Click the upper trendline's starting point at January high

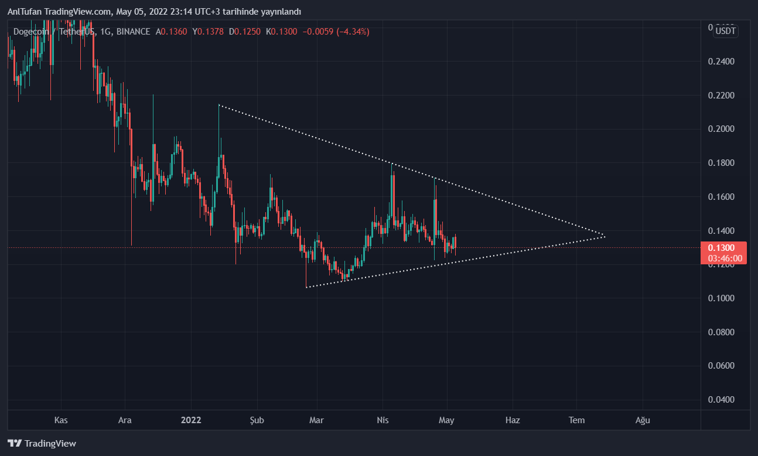[218, 106]
